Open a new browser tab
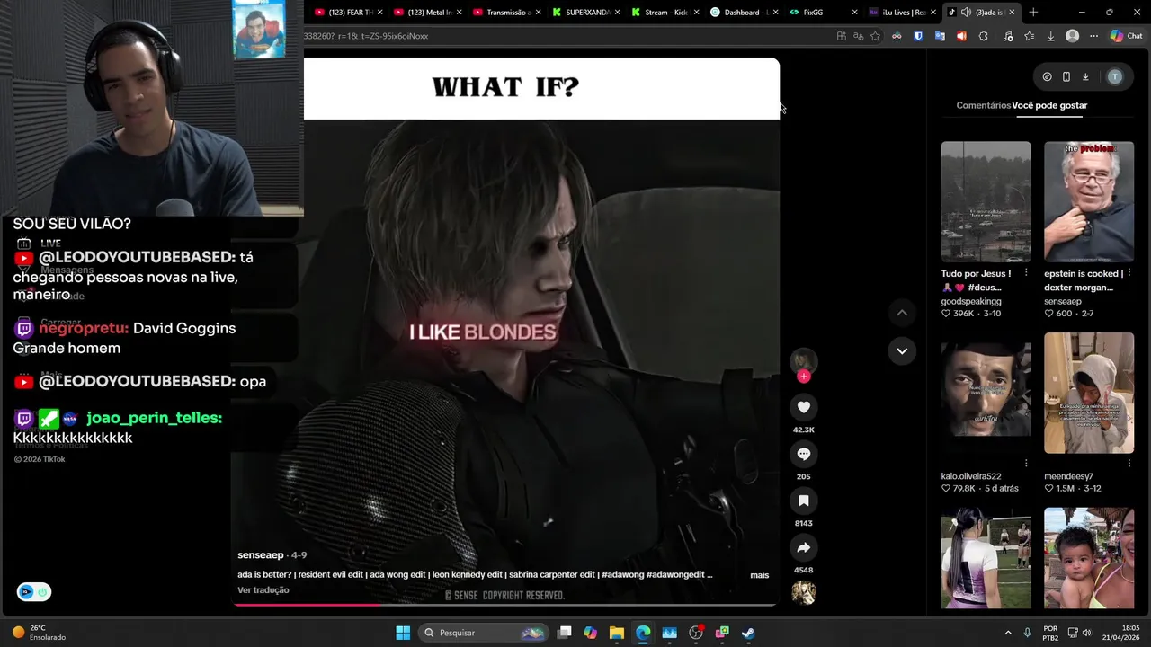Screen dimensions: 1151x647 1033,13
